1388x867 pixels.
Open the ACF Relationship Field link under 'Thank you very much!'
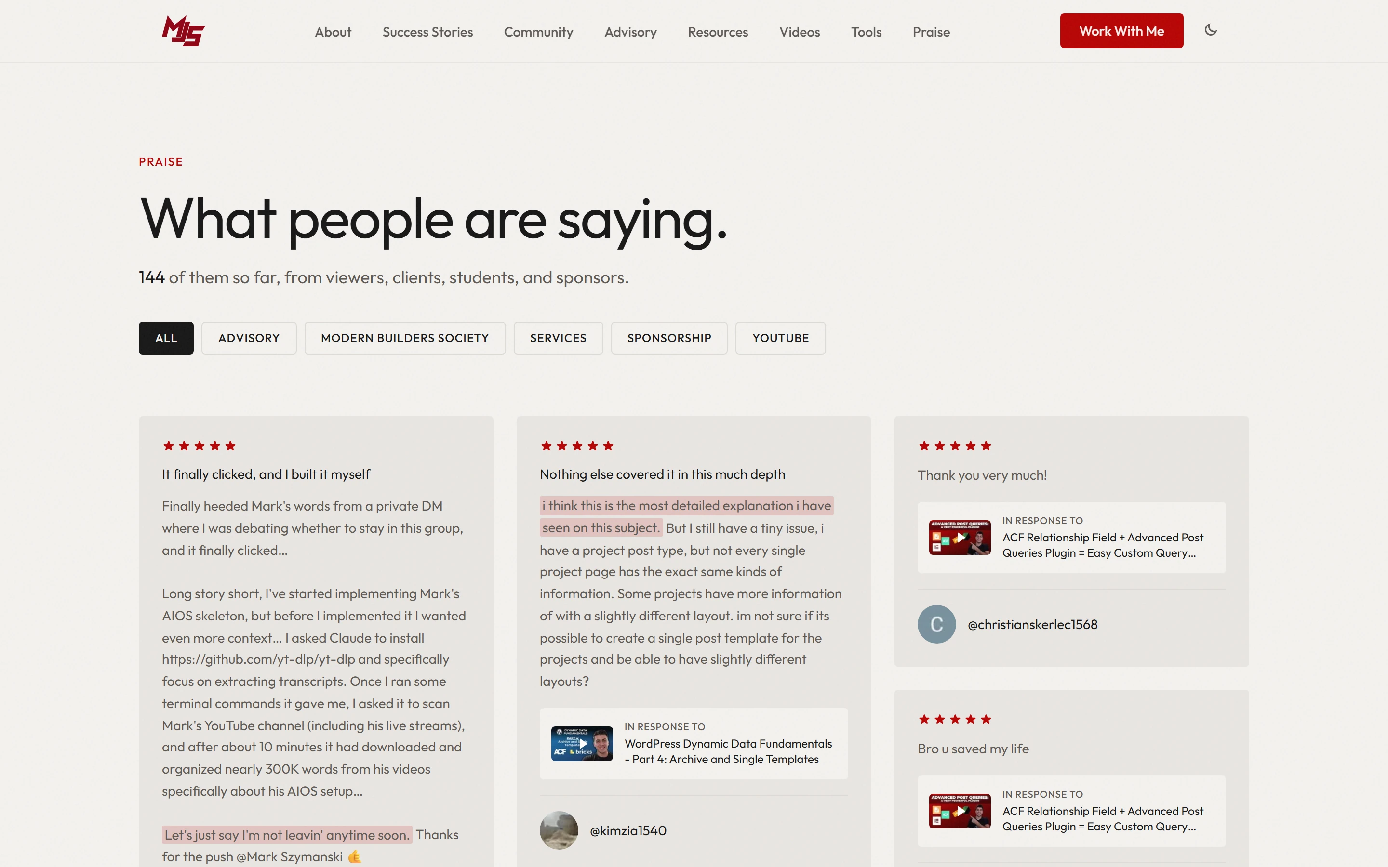(x=1102, y=545)
